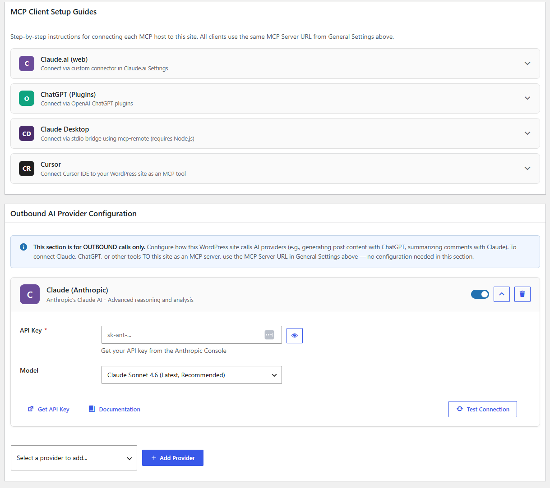Click the blue info icon in notice
The height and width of the screenshot is (488, 550).
23,247
